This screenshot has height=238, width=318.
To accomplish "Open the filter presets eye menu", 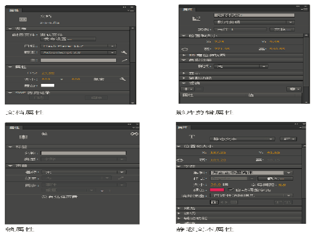I will (x=294, y=89).
